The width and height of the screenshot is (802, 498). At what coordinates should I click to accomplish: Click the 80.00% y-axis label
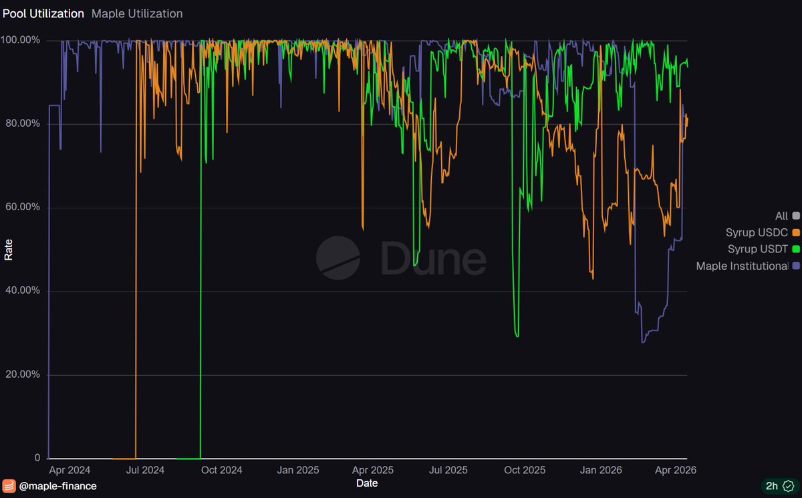[24, 123]
